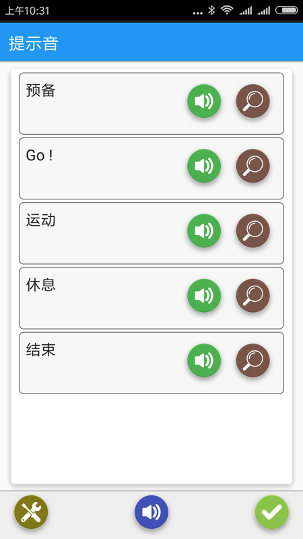Play the 运动 prompt sound
The height and width of the screenshot is (539, 303).
(x=204, y=230)
